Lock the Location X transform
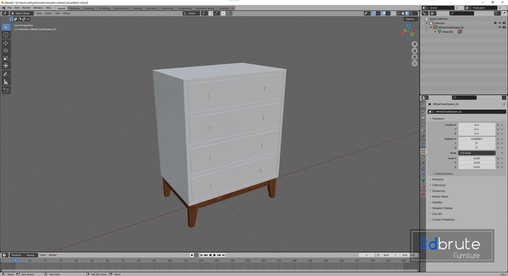The image size is (508, 276). [498, 125]
